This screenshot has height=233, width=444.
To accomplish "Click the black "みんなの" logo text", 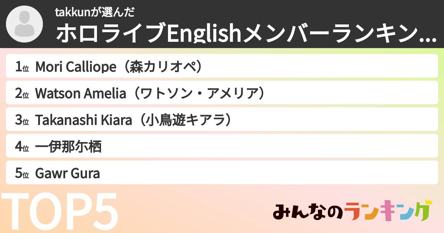I will click(x=308, y=212).
